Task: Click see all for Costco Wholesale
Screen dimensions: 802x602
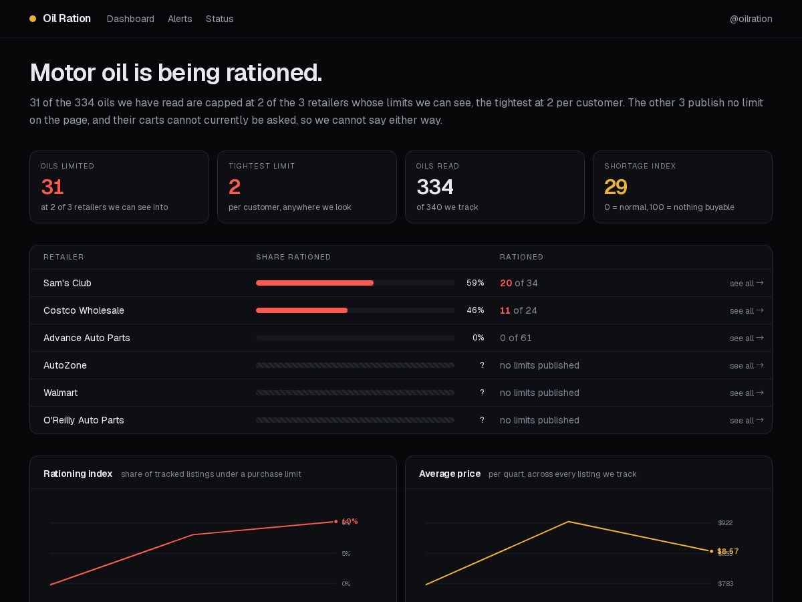Action: pyautogui.click(x=747, y=311)
